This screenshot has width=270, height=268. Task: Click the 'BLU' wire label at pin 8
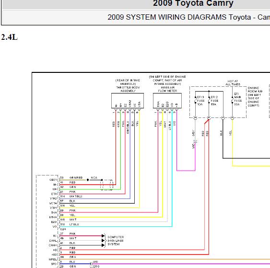(72, 262)
